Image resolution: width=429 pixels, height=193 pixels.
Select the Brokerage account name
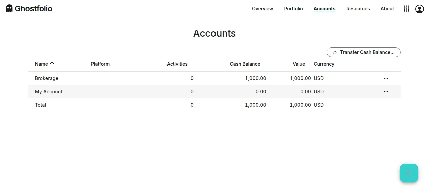click(47, 78)
